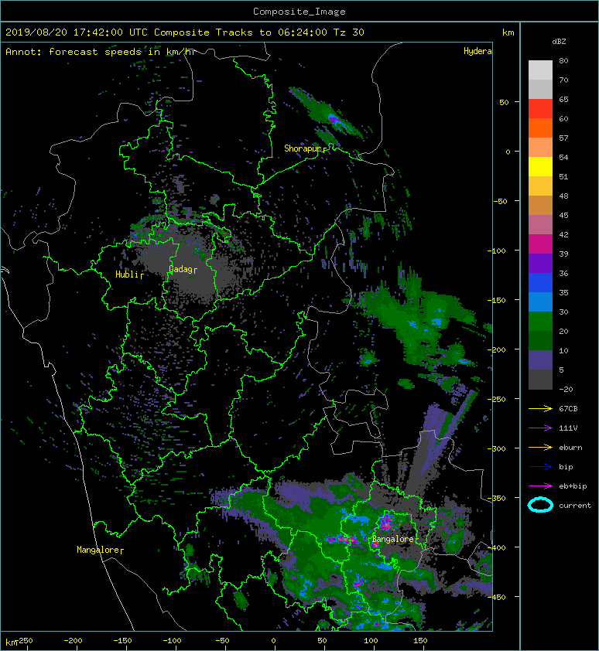Screen dimensions: 599x651
Task: Click the '45' dBZ scale value
Action: (x=563, y=215)
